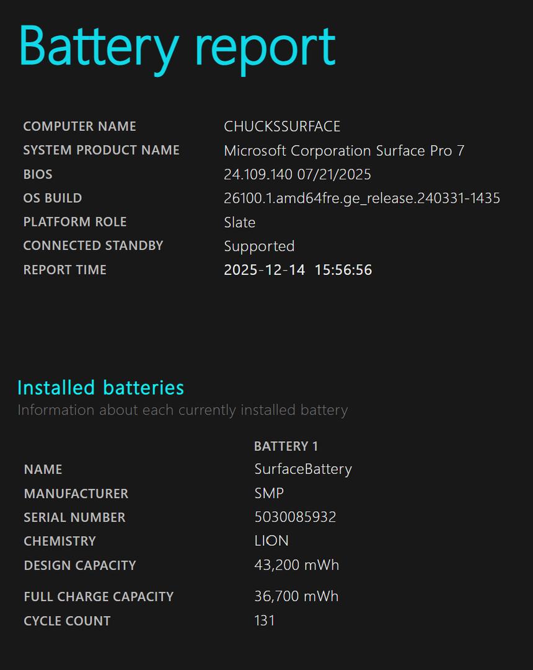Click the Battery report title
Viewport: 533px width, 670px height.
(177, 48)
